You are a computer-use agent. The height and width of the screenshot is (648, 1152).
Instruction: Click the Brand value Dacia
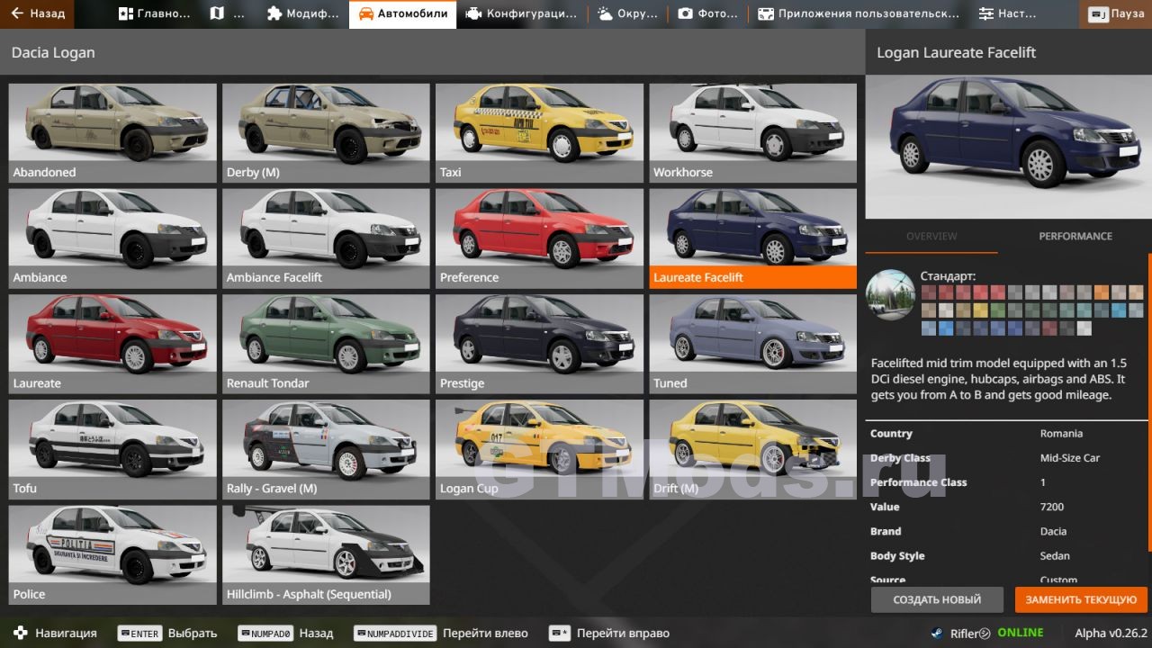(1053, 531)
